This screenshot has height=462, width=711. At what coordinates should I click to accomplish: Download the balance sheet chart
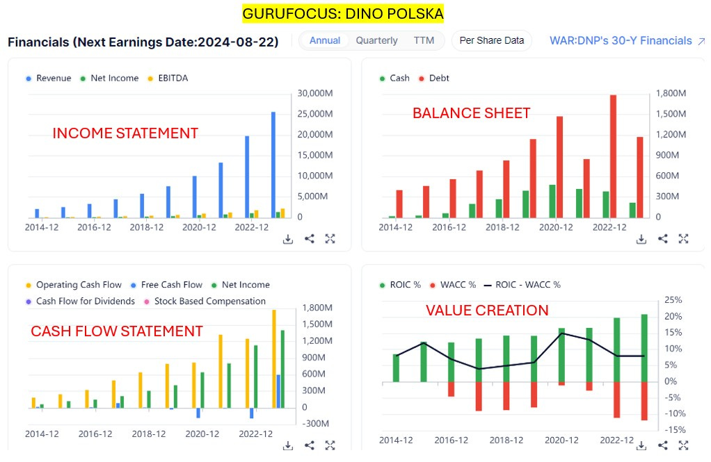[641, 239]
